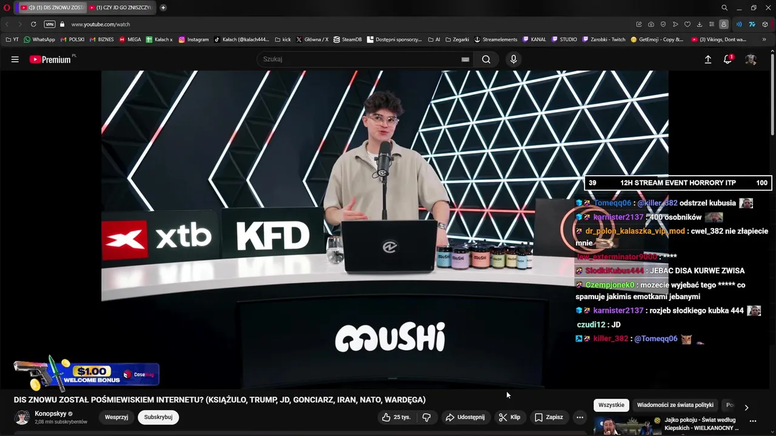Viewport: 776px width, 436px height.
Task: Click the browser reload icon
Action: click(33, 24)
